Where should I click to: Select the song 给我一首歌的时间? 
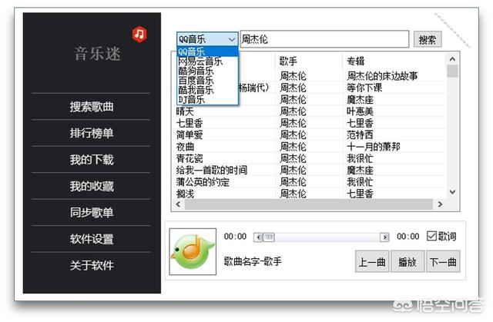(212, 171)
